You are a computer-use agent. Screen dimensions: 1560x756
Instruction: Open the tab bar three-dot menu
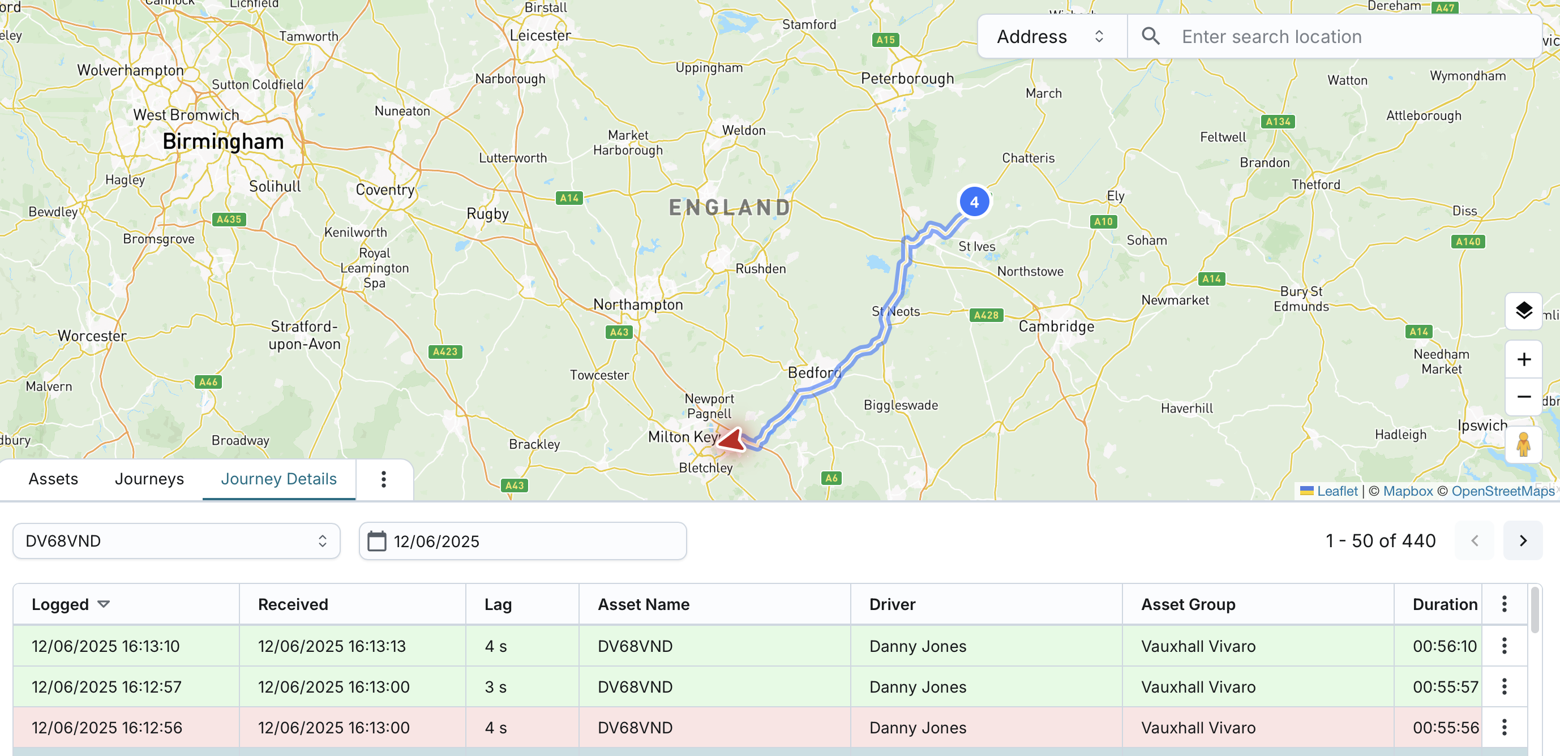(x=383, y=479)
